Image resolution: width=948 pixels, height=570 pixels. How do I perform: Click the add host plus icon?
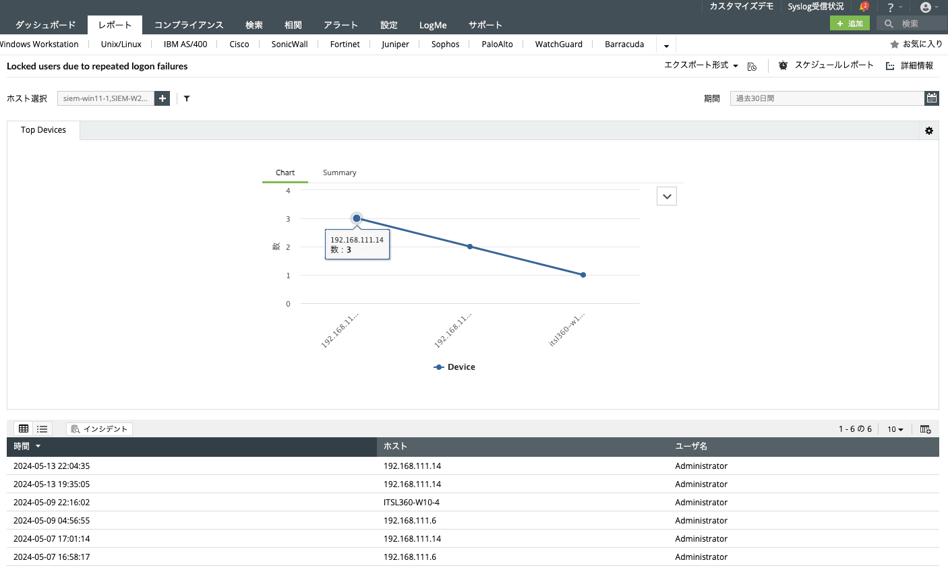162,98
